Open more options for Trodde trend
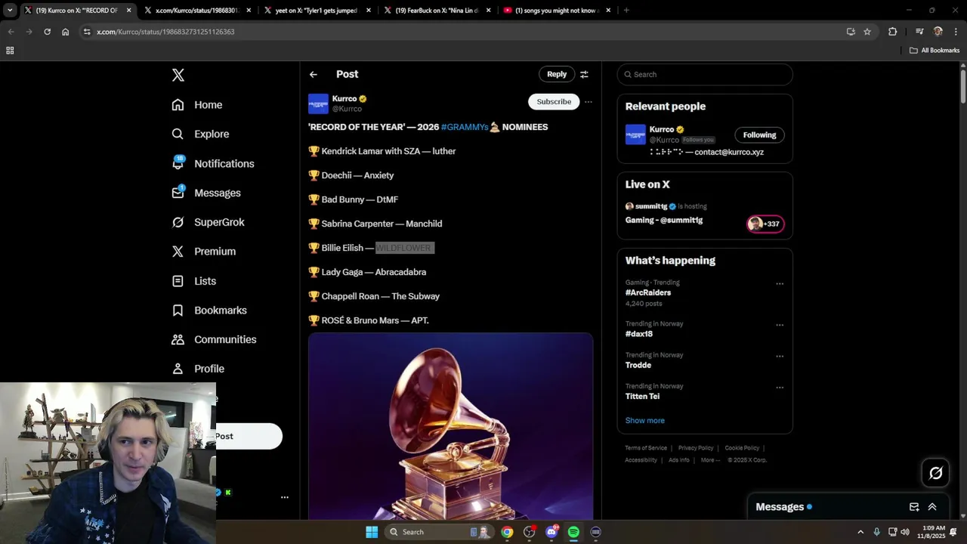The image size is (967, 544). tap(780, 357)
